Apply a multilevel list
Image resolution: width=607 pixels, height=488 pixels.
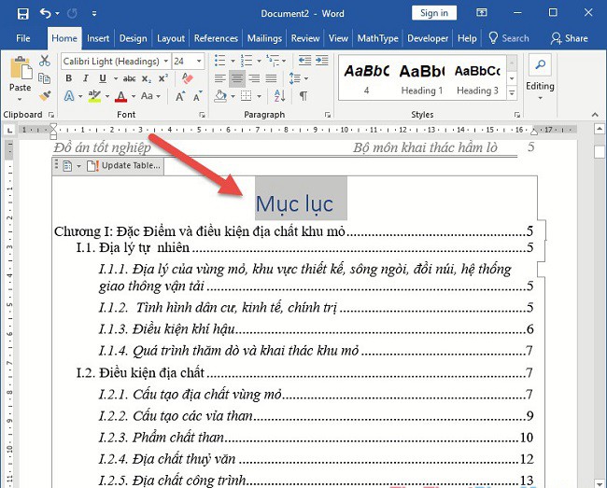(x=273, y=61)
